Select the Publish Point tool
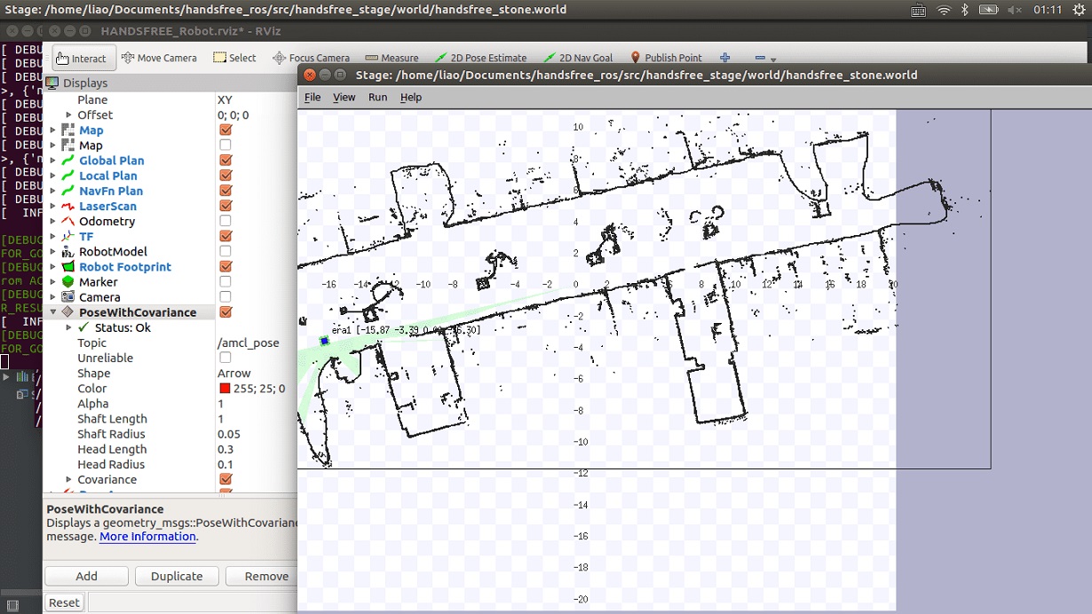The width and height of the screenshot is (1092, 614). coord(665,58)
